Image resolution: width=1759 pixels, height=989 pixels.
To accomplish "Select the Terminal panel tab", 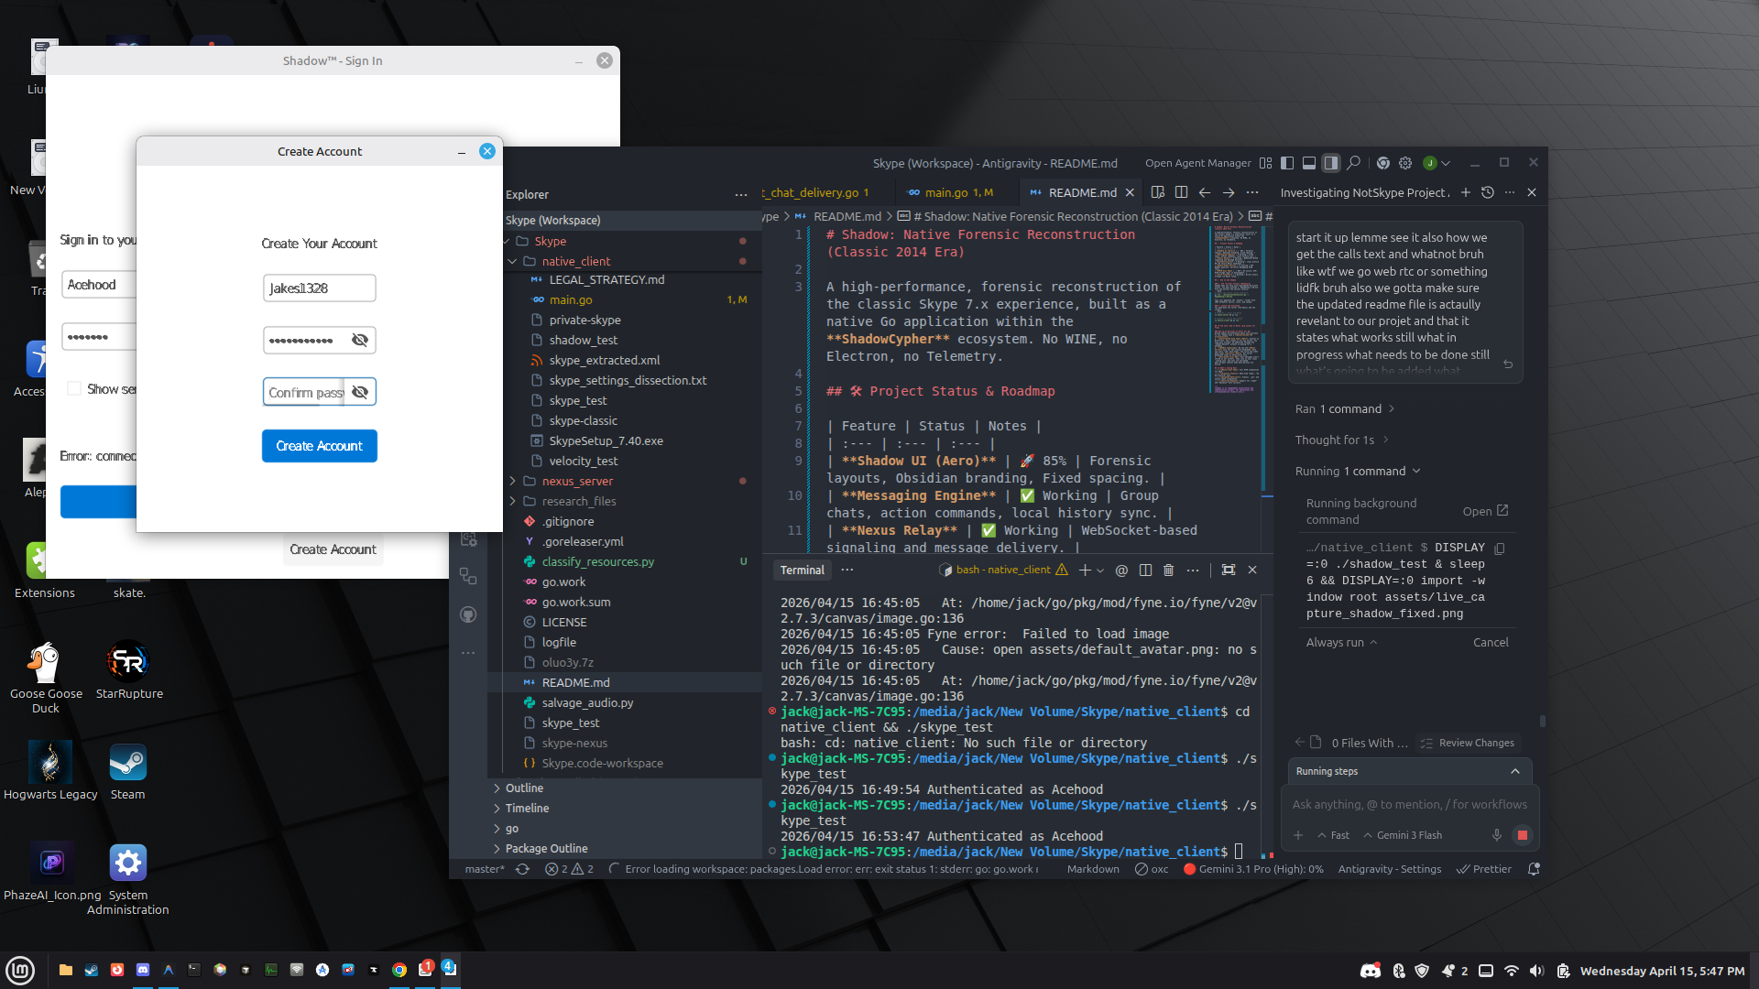I will coord(803,570).
